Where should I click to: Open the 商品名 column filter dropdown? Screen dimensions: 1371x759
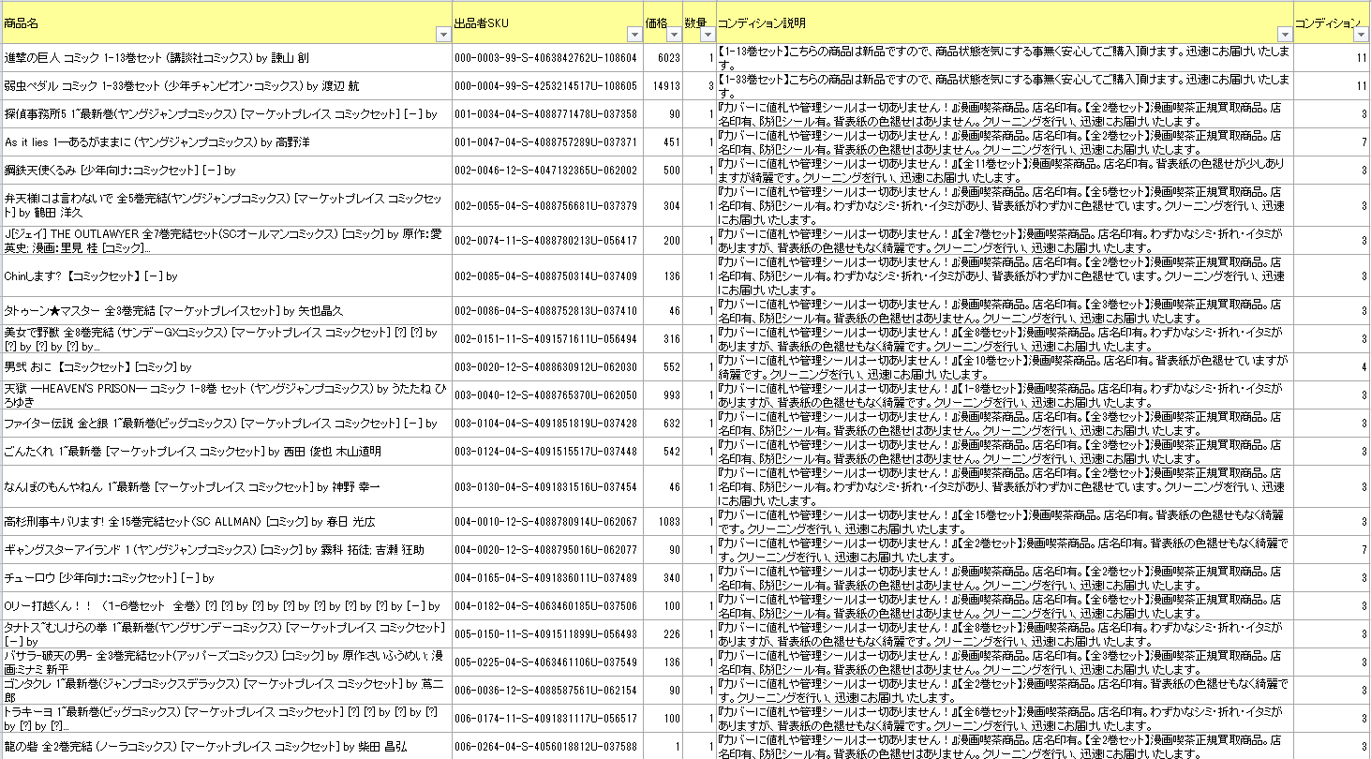point(443,35)
